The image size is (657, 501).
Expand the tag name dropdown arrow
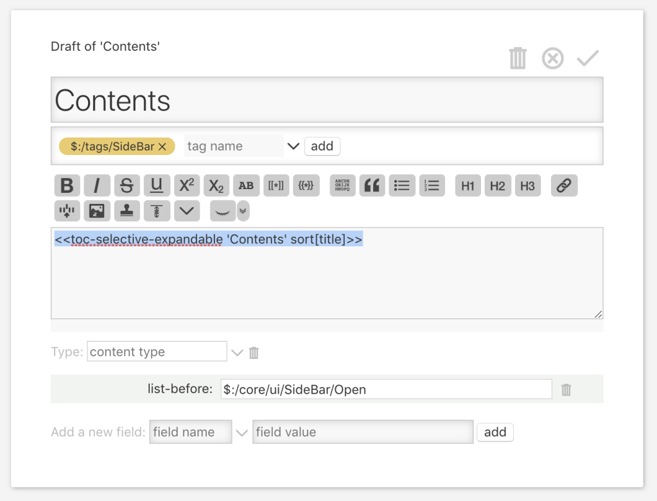coord(293,146)
